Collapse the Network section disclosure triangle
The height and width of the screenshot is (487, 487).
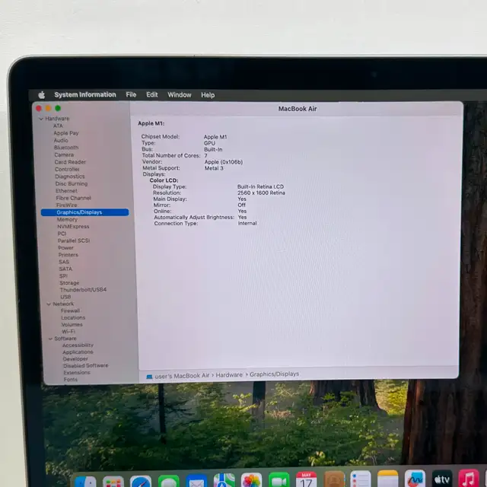coord(48,304)
